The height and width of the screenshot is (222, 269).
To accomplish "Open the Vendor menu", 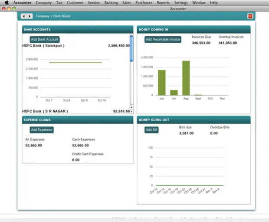I will point(94,3).
